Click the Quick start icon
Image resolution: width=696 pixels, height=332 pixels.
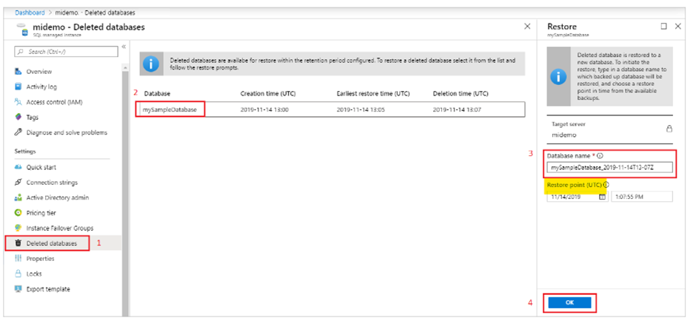click(19, 167)
